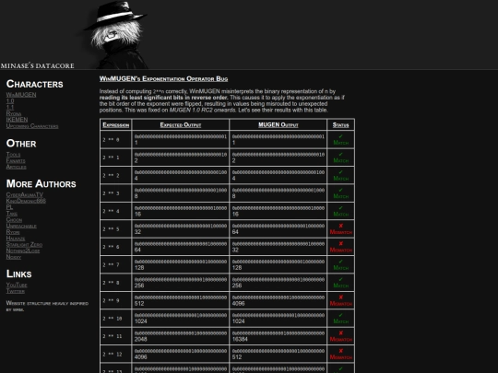Visit the Choon author link
Screen dimensions: 498x373
(14, 219)
